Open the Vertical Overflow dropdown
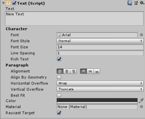This screenshot has width=145, height=119. tap(100, 89)
